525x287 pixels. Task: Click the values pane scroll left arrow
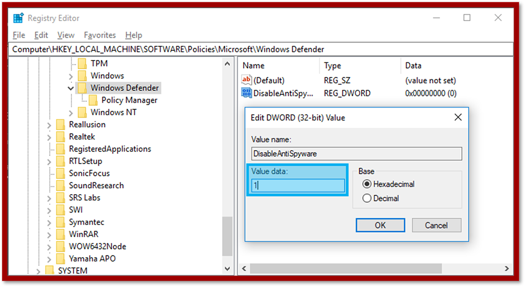click(x=244, y=269)
